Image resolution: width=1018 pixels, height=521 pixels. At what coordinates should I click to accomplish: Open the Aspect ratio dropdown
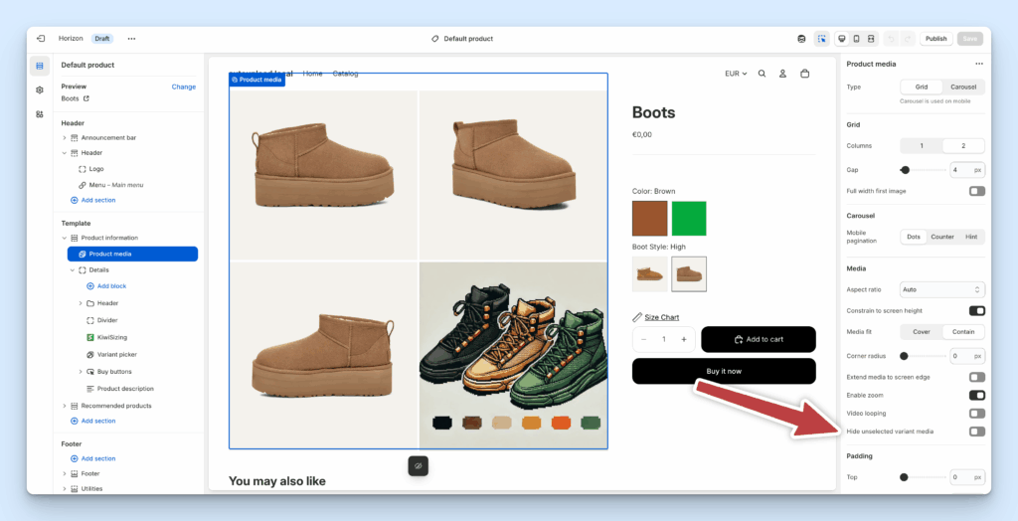[941, 289]
